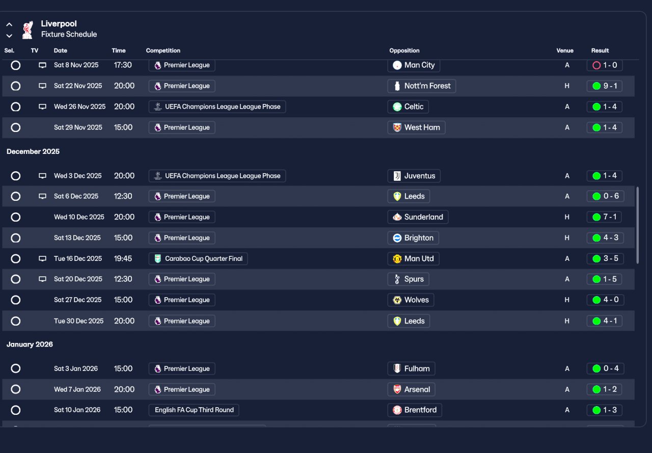Click the vertical scrollbar of the fixture list
Image resolution: width=652 pixels, height=453 pixels.
pos(637,225)
